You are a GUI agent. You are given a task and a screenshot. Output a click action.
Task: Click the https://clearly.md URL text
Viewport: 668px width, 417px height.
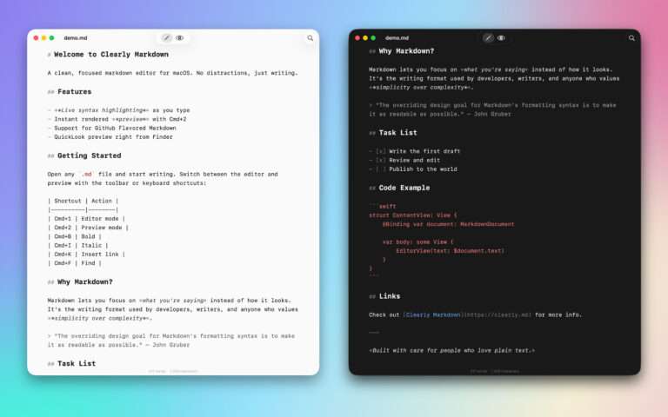tap(498, 314)
